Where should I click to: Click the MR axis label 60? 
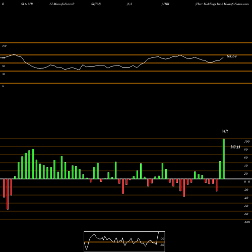point(246,158)
